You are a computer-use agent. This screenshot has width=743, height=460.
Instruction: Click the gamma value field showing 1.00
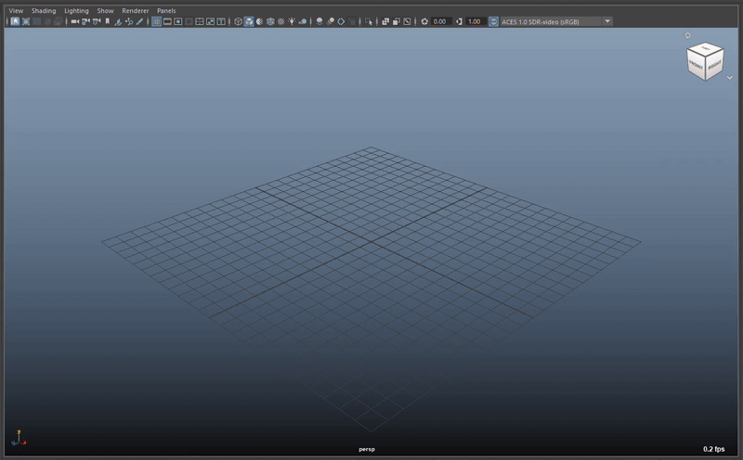tap(475, 21)
